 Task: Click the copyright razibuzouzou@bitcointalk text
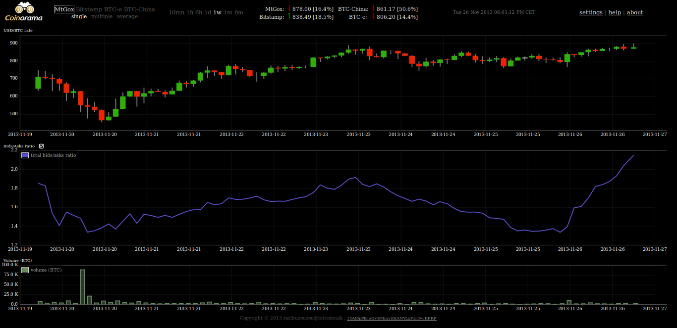click(x=291, y=318)
